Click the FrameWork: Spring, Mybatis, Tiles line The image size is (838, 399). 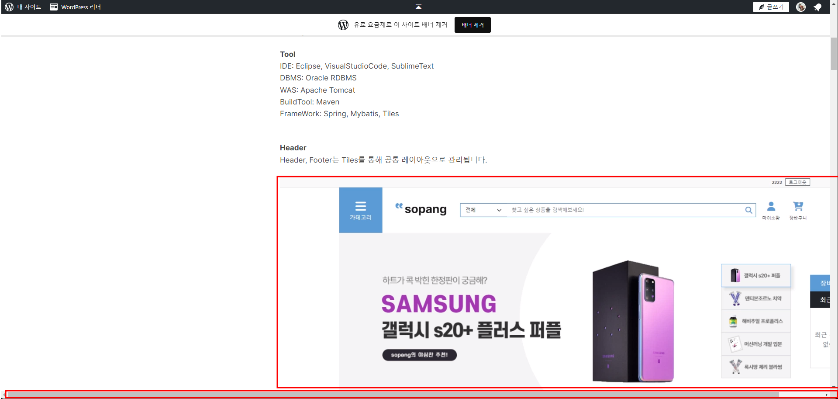coord(339,114)
